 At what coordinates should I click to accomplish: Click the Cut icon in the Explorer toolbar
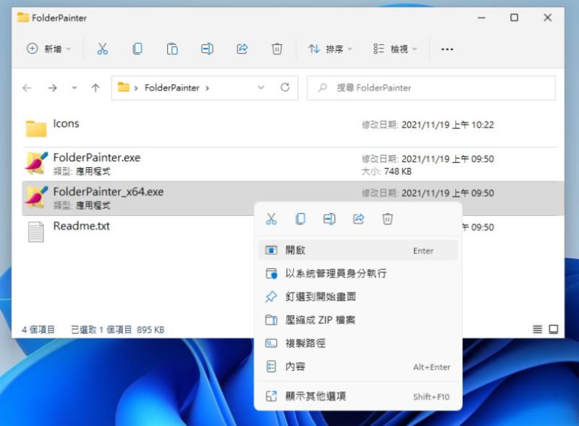(102, 49)
